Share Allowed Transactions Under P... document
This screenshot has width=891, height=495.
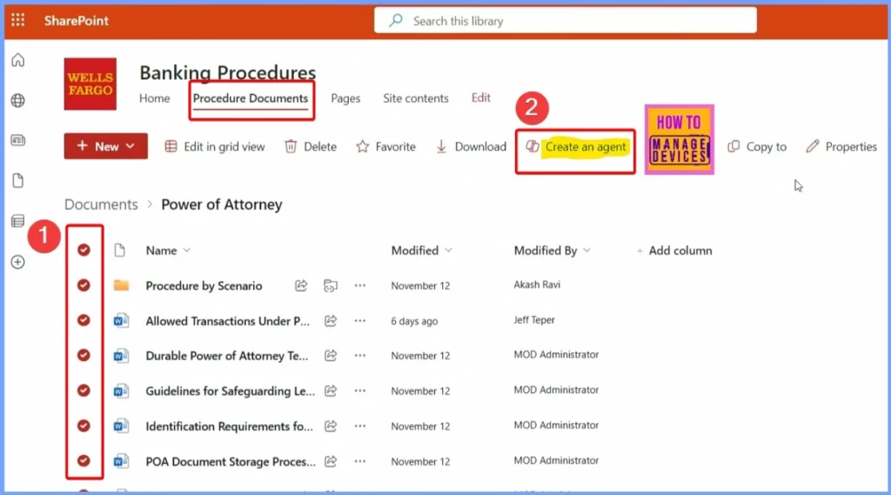click(x=330, y=320)
